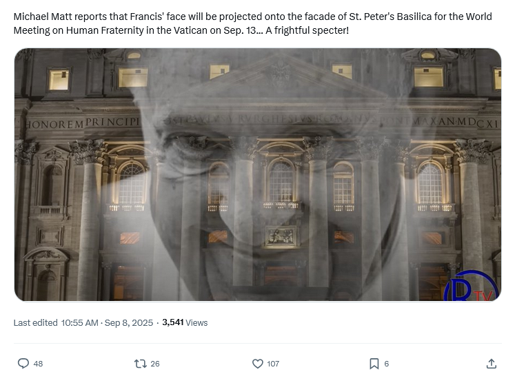The width and height of the screenshot is (515, 383).
Task: Bookmark this post with the ribbon icon
Action: (x=374, y=363)
